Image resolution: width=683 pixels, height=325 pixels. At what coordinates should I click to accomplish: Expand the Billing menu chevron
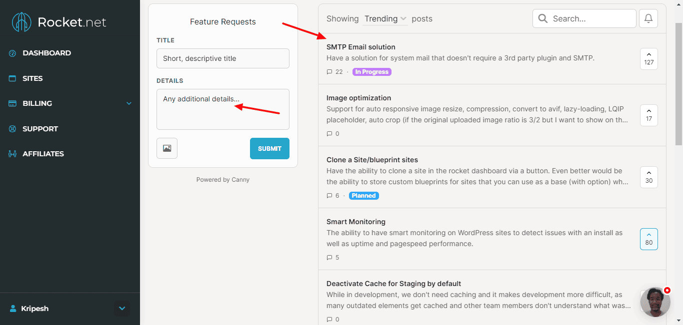click(129, 103)
